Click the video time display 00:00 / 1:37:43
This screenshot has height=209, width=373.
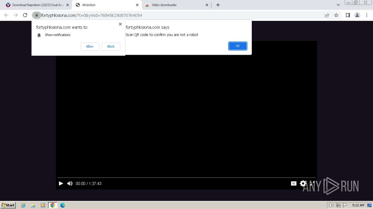(89, 183)
